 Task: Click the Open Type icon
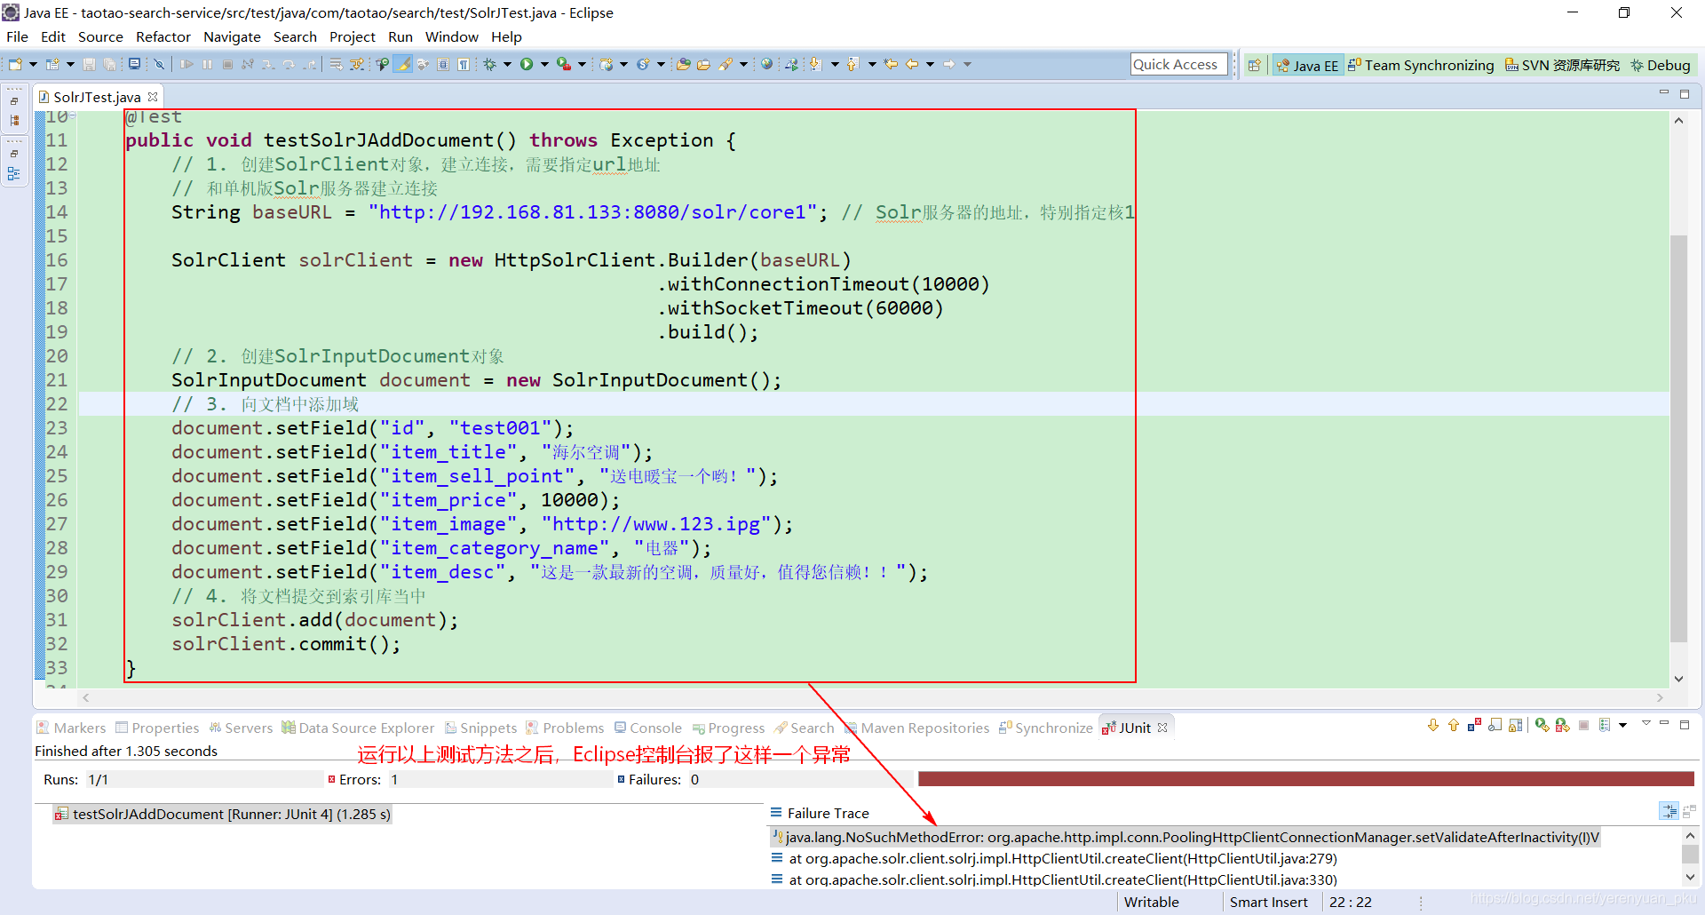(683, 64)
